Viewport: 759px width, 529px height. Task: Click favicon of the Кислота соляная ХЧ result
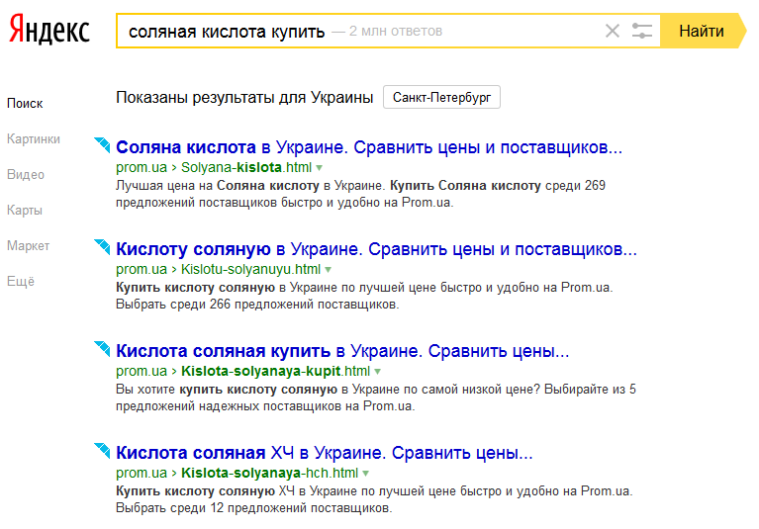point(102,451)
